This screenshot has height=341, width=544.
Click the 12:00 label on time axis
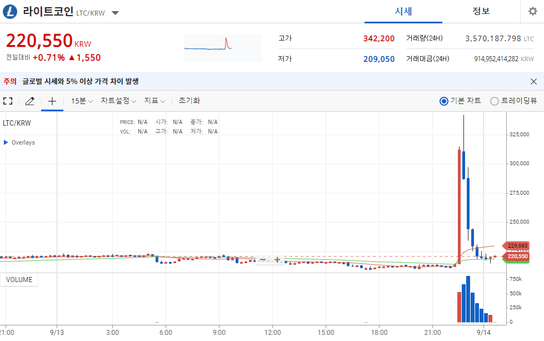pyautogui.click(x=272, y=333)
